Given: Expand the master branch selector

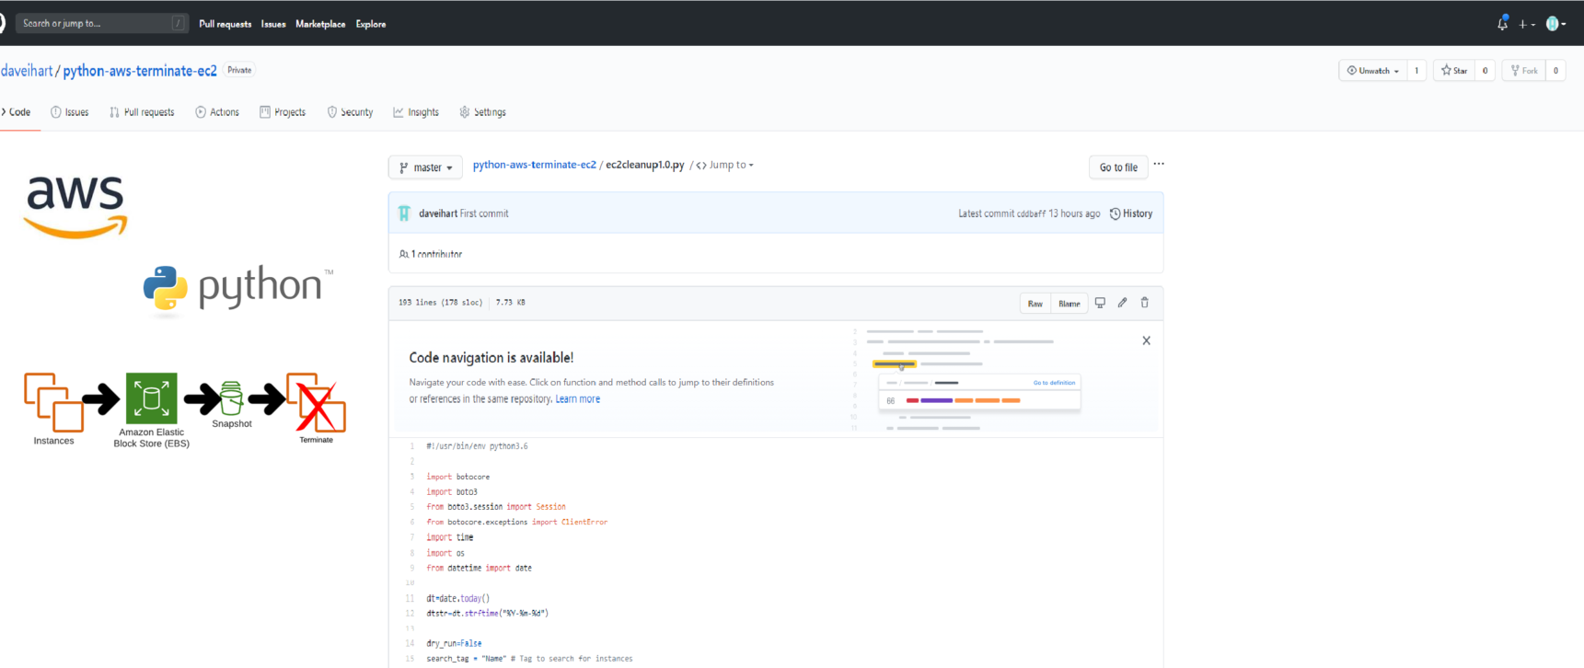Looking at the screenshot, I should point(425,167).
